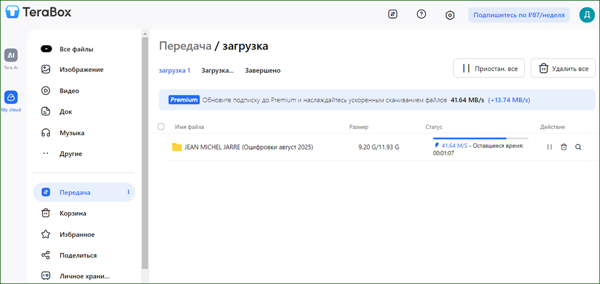
Task: Locate the JEAN MICHEL JARRE file with magnifier
Action: (578, 147)
